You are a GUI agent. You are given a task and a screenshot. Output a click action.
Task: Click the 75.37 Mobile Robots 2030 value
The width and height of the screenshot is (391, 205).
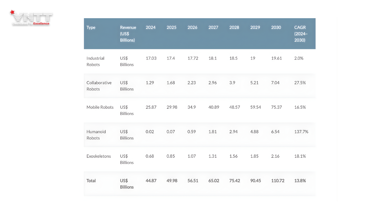(x=277, y=107)
